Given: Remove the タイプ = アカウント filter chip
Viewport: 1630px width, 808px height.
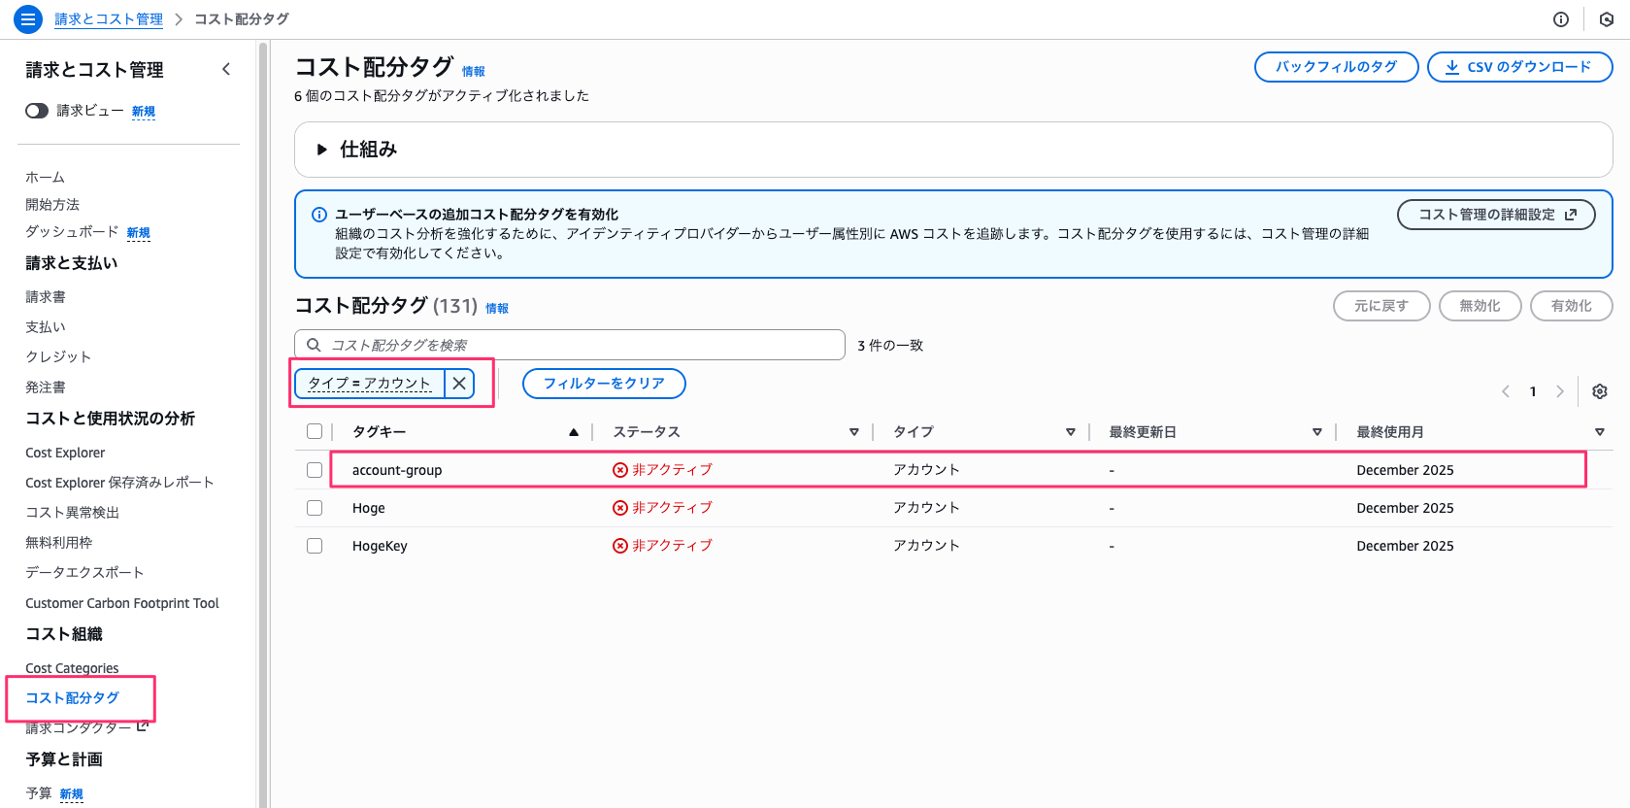Looking at the screenshot, I should coord(459,384).
